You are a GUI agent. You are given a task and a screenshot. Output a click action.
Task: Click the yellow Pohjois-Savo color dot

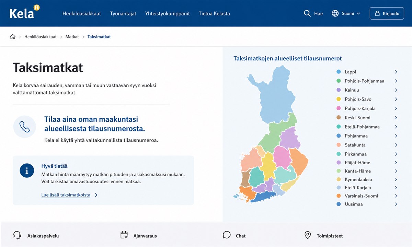(x=339, y=99)
